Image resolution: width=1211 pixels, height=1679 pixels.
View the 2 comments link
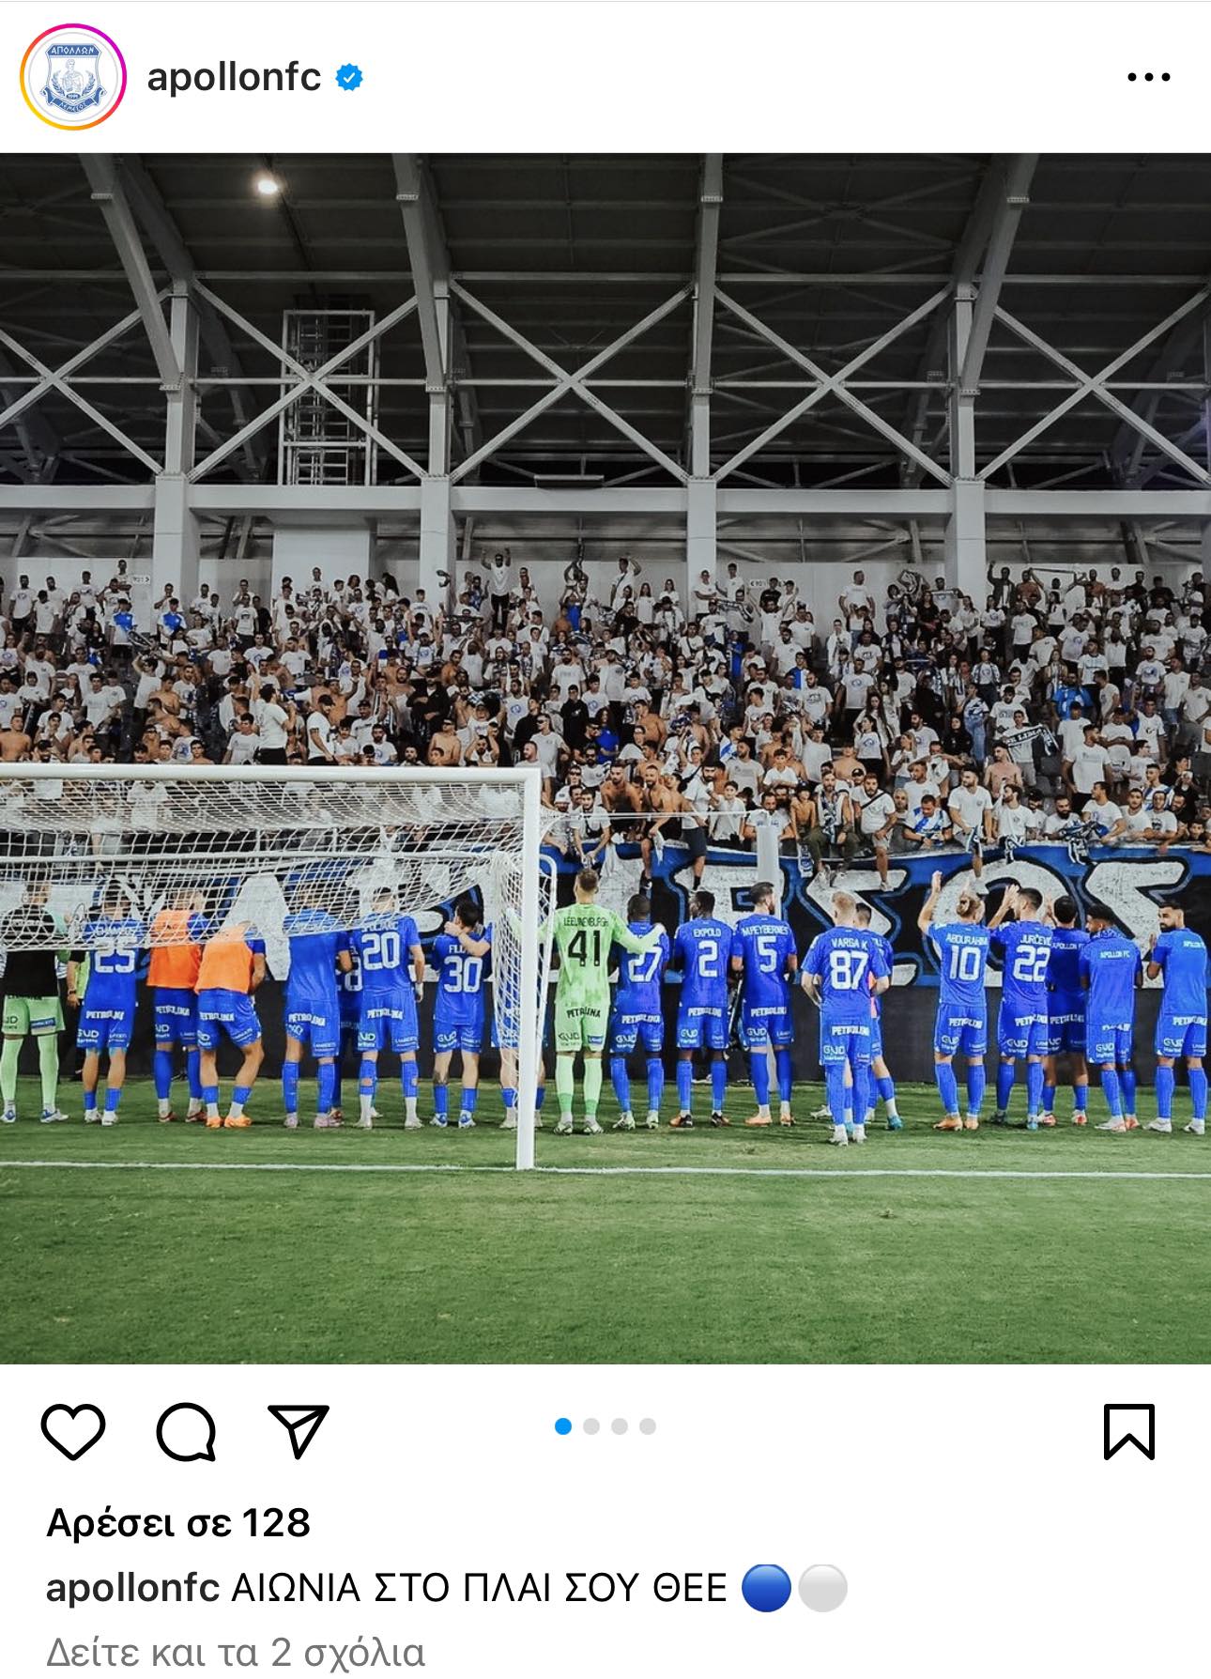(x=236, y=1652)
